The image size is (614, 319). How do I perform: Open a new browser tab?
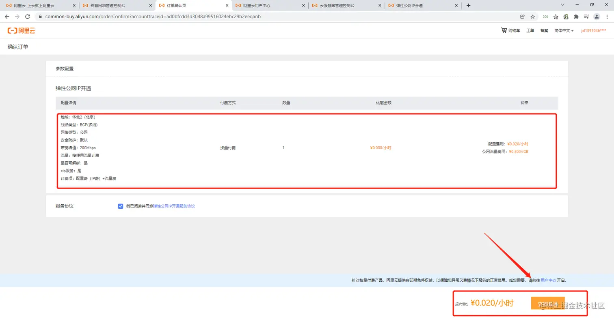pos(469,6)
